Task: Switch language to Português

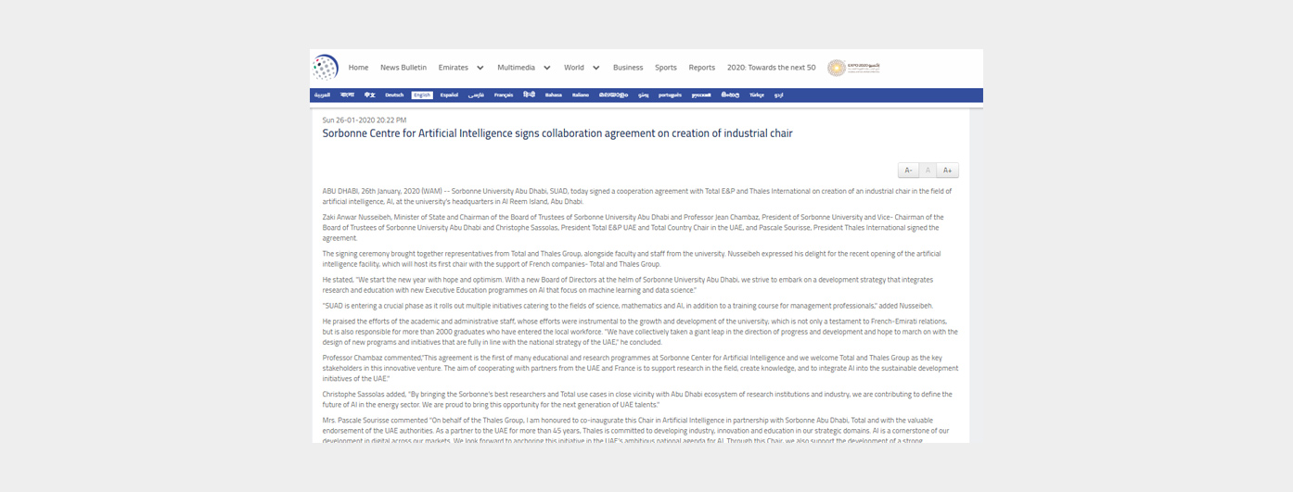Action: pos(670,95)
